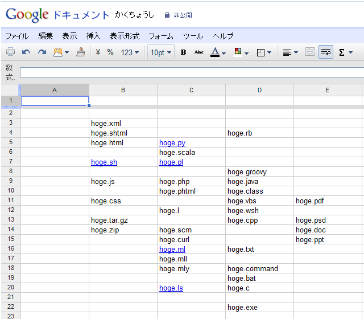Toggle bold formatting
The image size is (364, 319).
pos(183,52)
